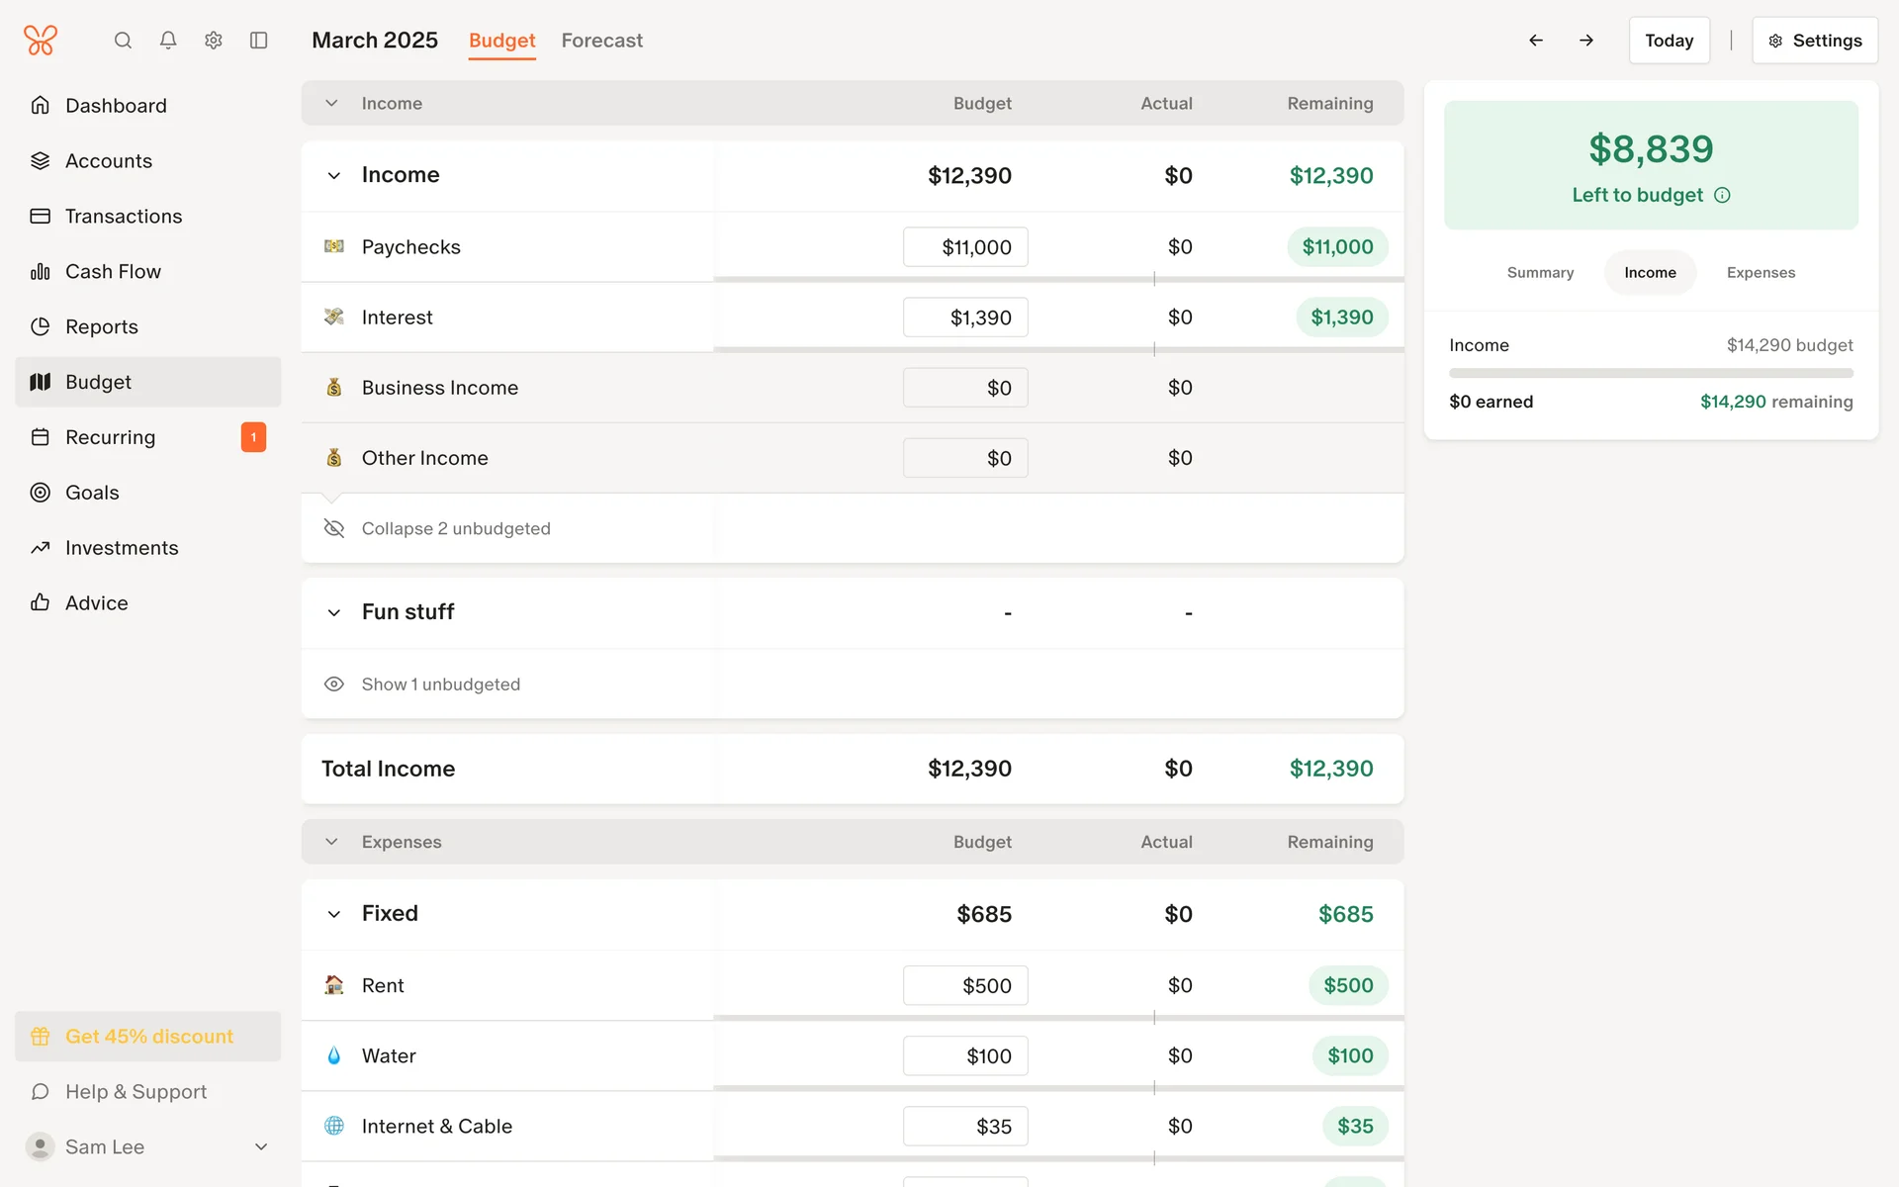Open the Cash Flow page
This screenshot has width=1899, height=1187.
pos(113,271)
